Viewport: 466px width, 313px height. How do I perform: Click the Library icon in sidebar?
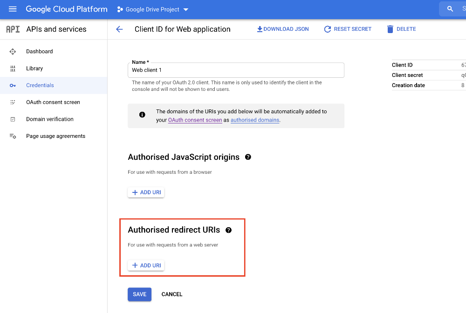(13, 68)
